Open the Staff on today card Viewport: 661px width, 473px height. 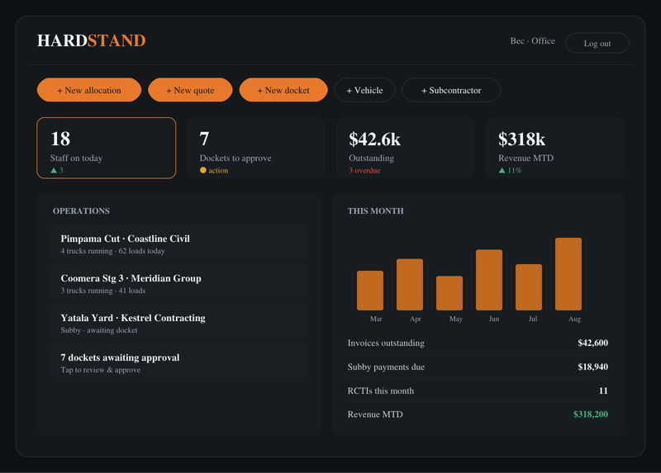(107, 148)
